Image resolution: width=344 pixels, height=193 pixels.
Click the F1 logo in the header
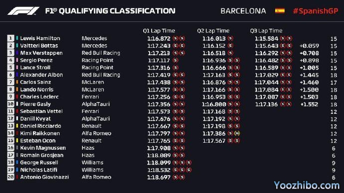23,11
